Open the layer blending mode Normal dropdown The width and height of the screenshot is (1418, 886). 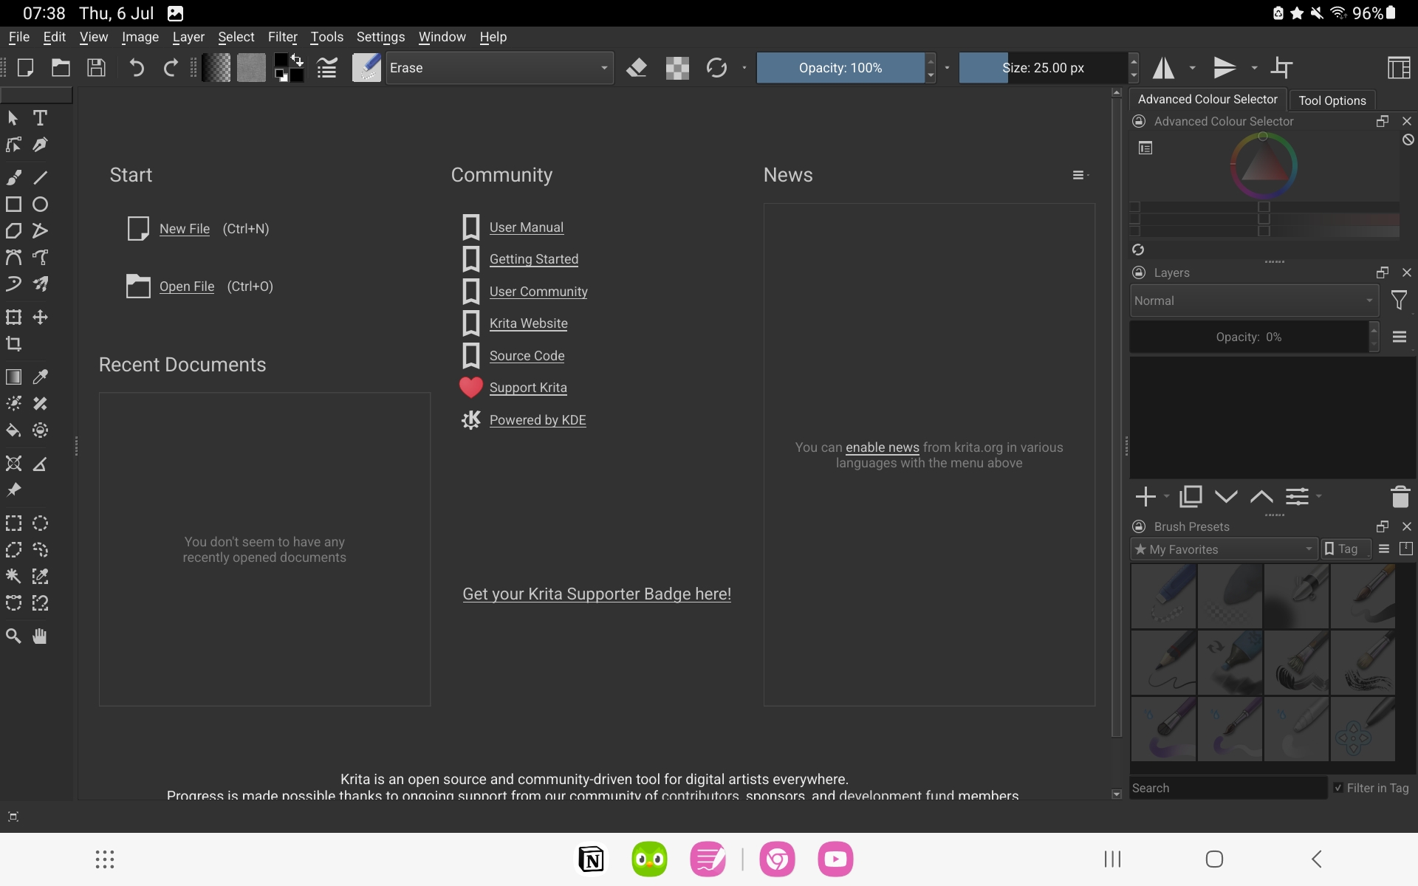[1254, 301]
